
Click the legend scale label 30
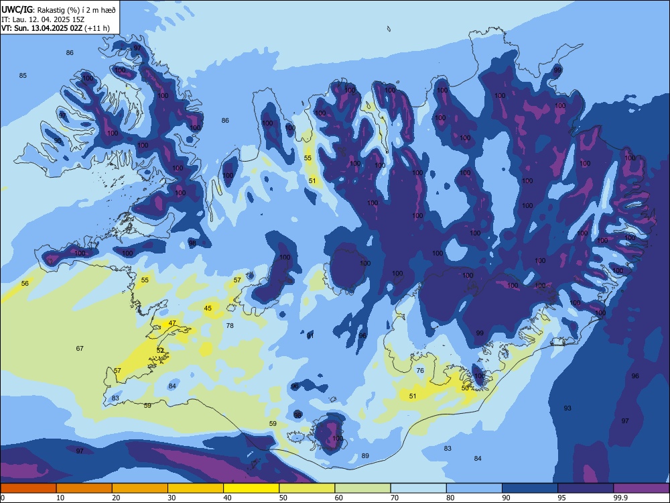click(x=172, y=498)
